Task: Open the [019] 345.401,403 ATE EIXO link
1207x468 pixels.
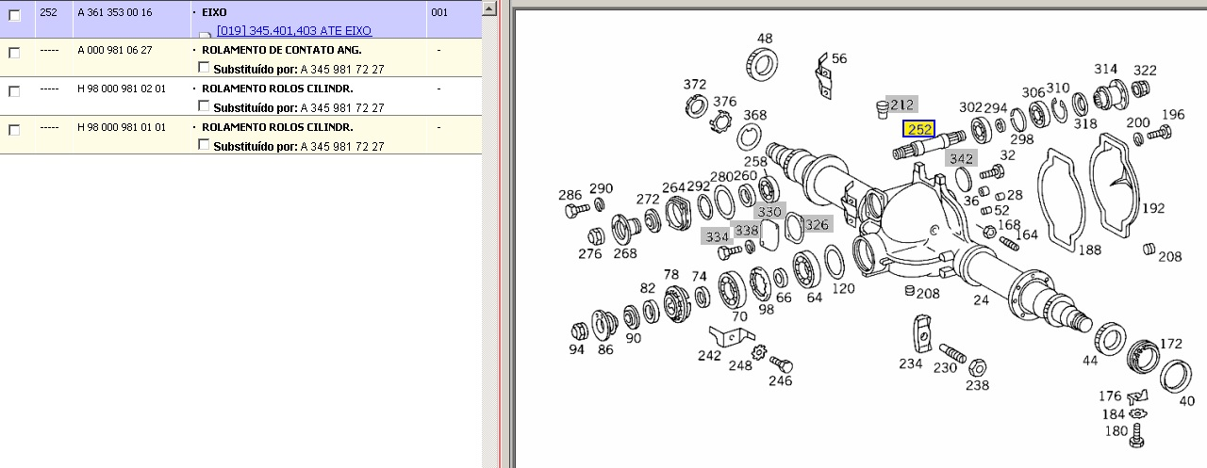Action: [294, 31]
